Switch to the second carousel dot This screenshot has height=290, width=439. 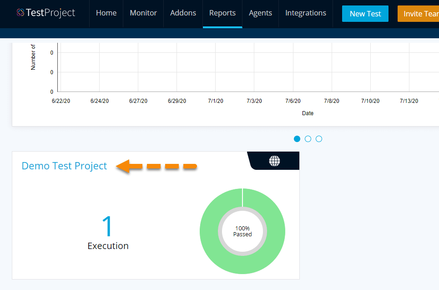tap(308, 139)
